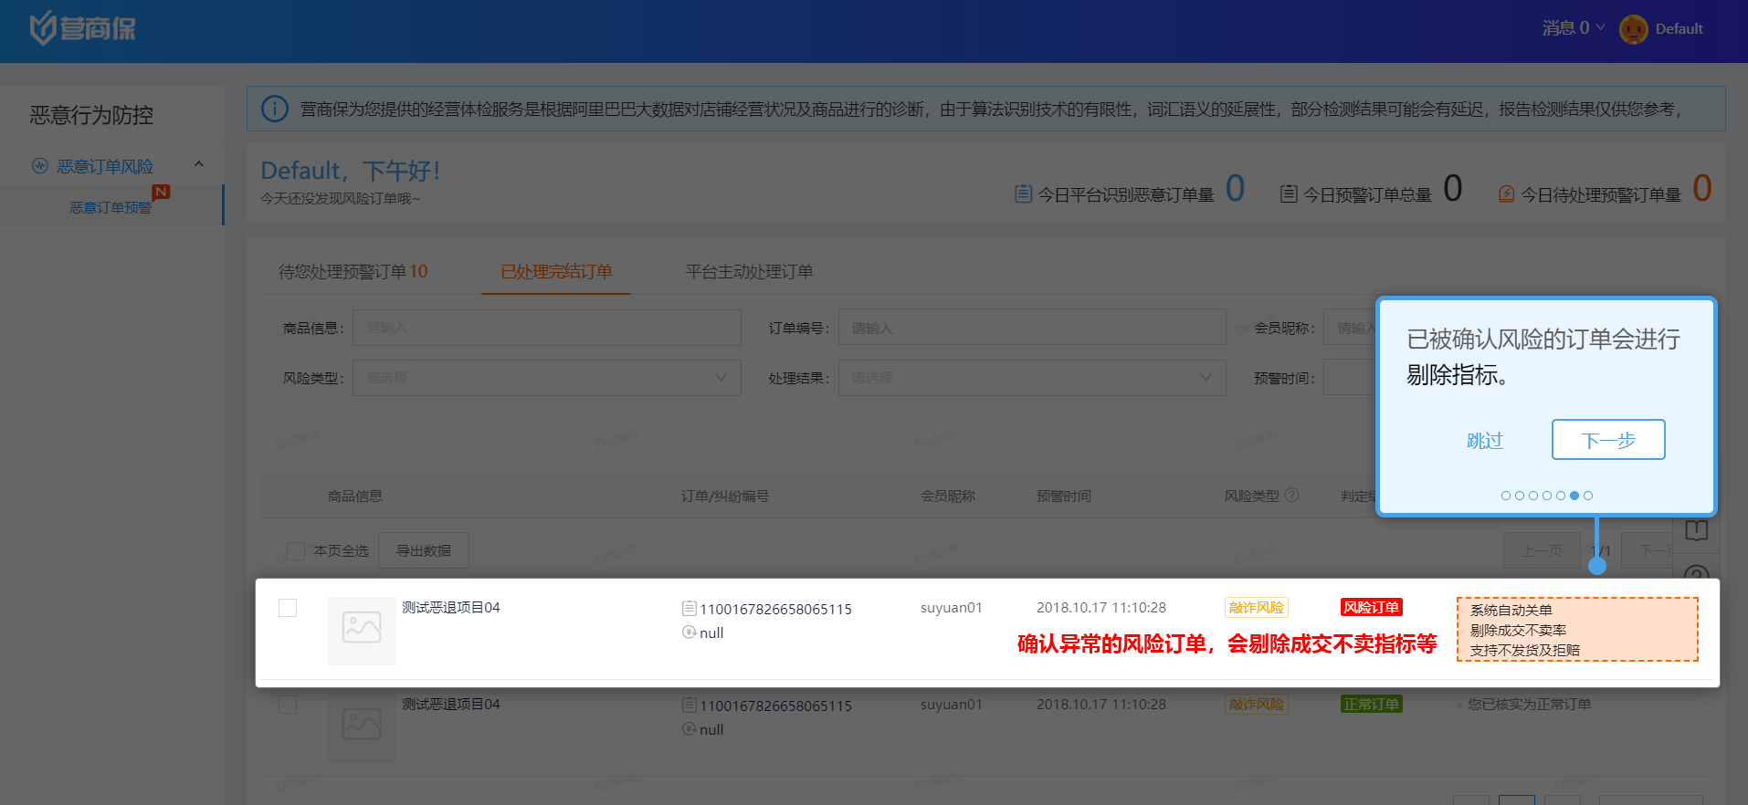The height and width of the screenshot is (805, 1748).
Task: Select the last step dot in tour indicator
Action: (1588, 496)
